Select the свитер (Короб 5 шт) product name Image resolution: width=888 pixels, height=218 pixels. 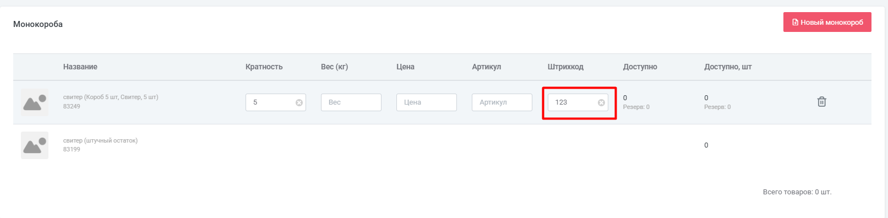tap(111, 97)
